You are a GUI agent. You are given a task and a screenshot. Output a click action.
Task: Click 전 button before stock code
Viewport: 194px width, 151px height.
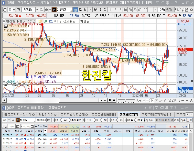tap(19, 10)
